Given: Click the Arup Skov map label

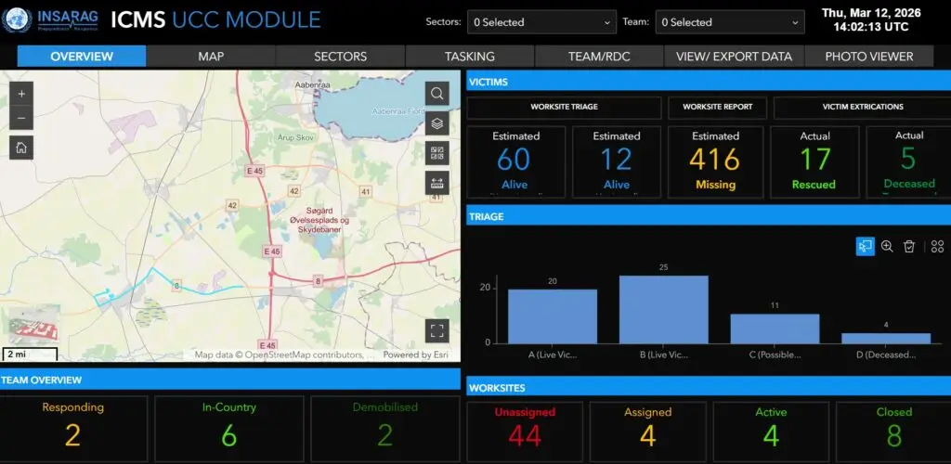Looking at the screenshot, I should click(295, 137).
